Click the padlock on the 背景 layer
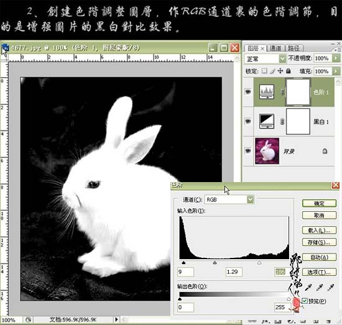Image resolution: width=342 pixels, height=325 pixels. point(325,151)
